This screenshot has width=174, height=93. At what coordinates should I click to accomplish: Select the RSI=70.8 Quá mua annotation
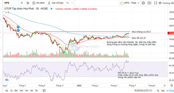pyautogui.click(x=138, y=75)
